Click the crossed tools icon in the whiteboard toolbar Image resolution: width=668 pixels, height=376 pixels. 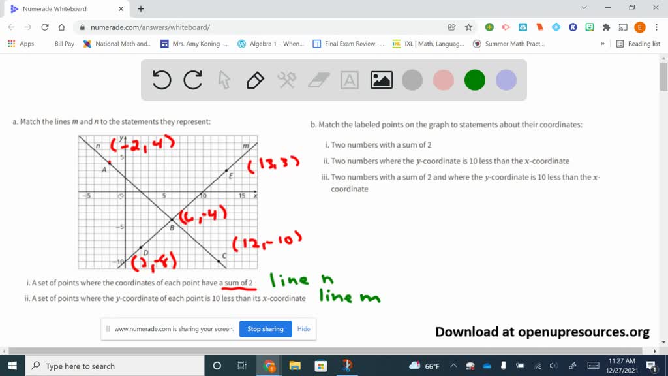(287, 80)
